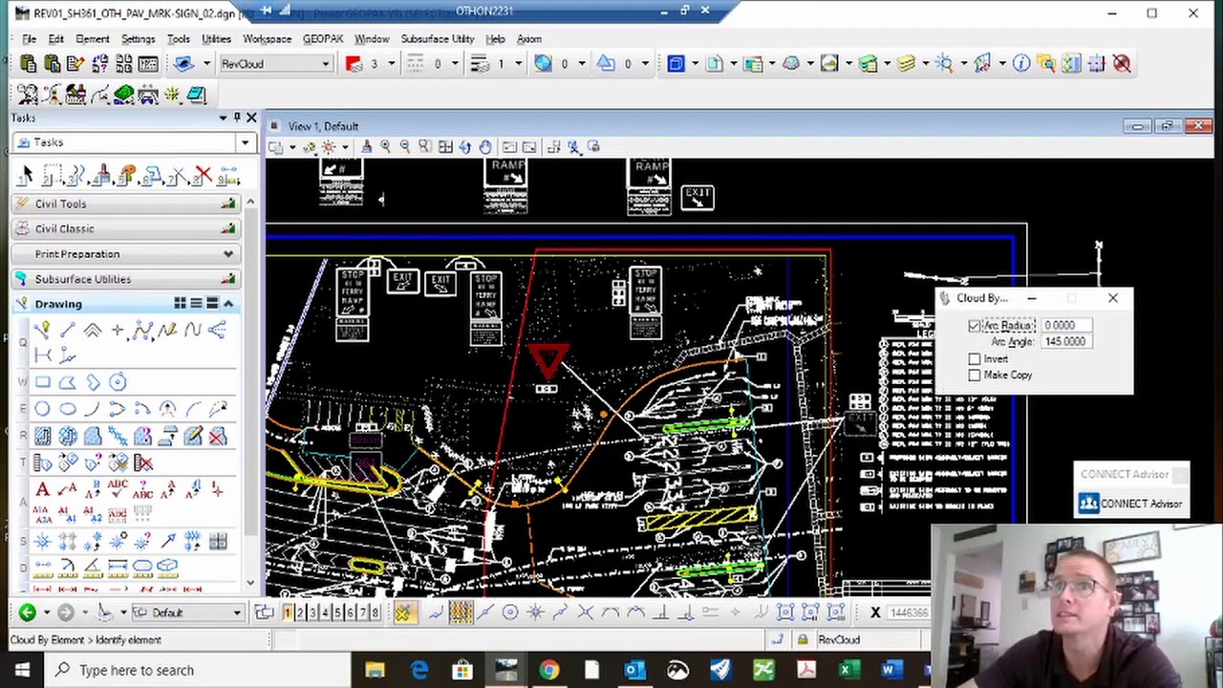Click the green back arrow at bottom left
Viewport: 1223px width, 688px height.
click(x=27, y=613)
